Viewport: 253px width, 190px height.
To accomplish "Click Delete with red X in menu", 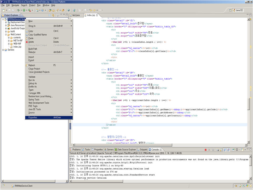I will pyautogui.click(x=31, y=42).
